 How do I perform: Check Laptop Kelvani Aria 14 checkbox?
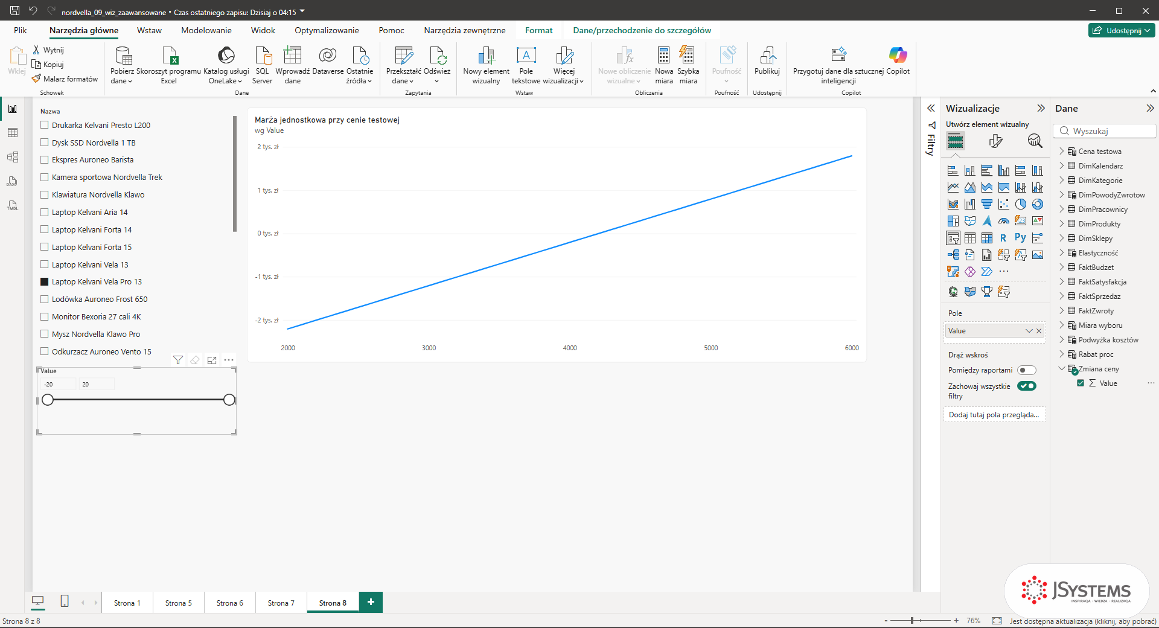[44, 212]
